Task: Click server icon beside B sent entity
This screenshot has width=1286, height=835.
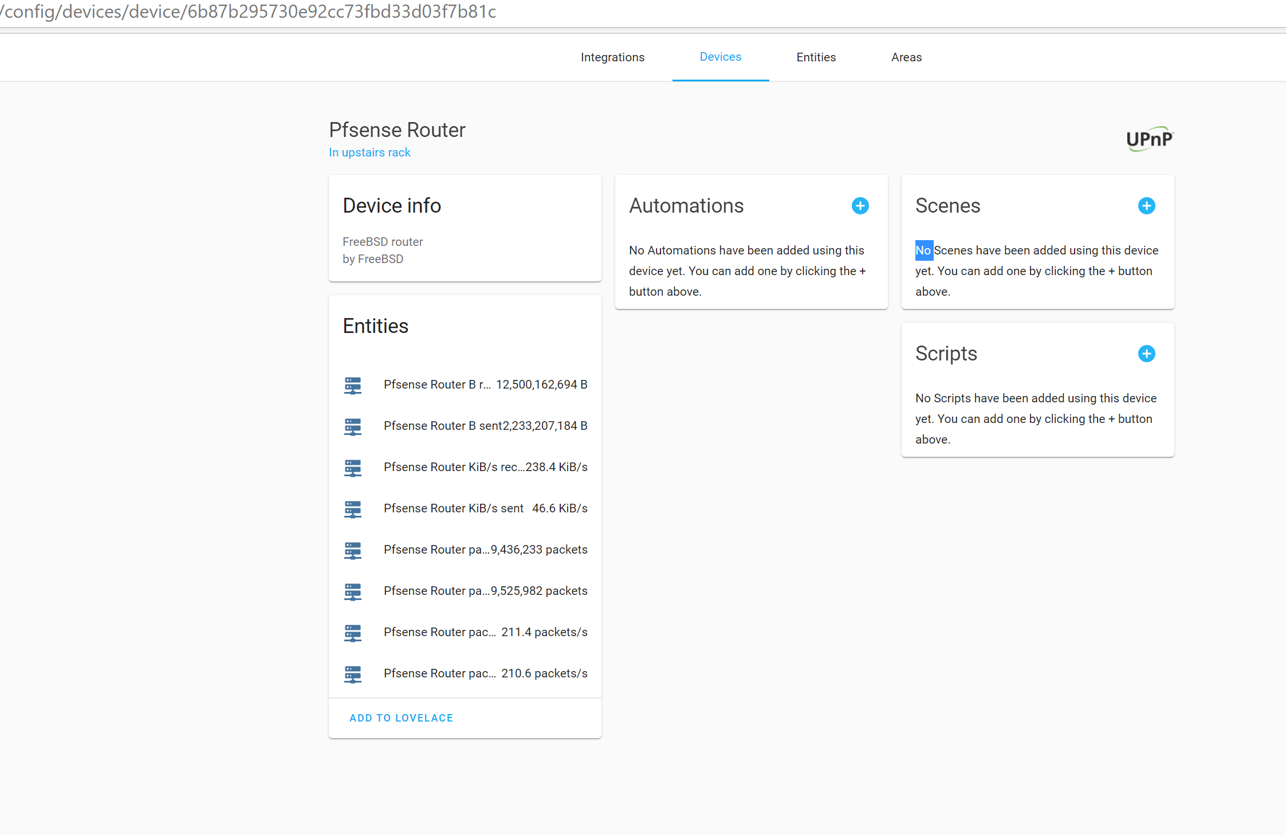Action: pos(353,426)
